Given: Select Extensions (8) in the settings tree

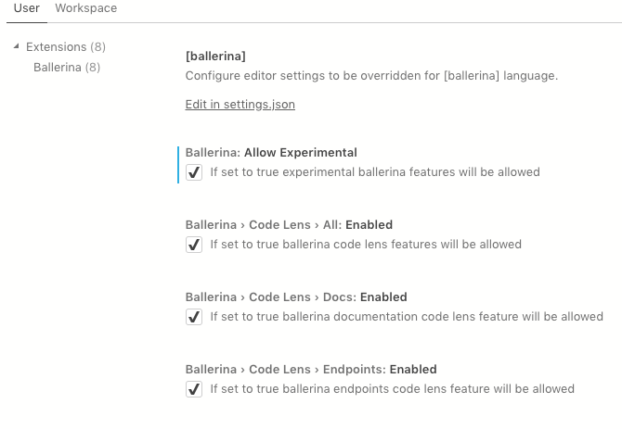Looking at the screenshot, I should 65,46.
